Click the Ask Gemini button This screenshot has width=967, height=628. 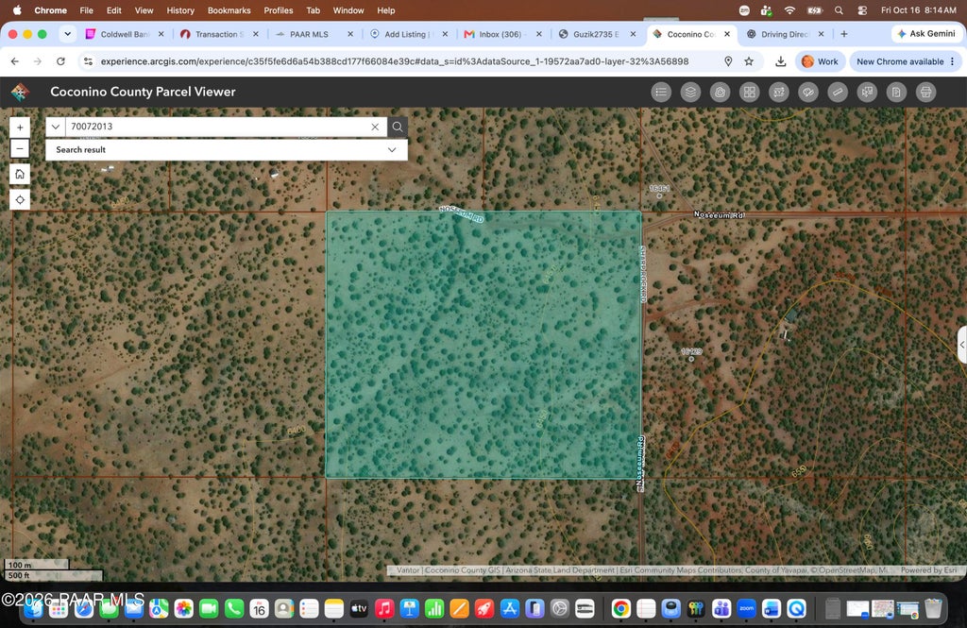click(x=925, y=34)
